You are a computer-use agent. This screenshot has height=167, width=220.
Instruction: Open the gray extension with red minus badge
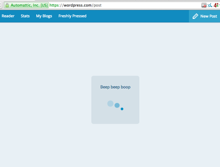[x=204, y=5]
